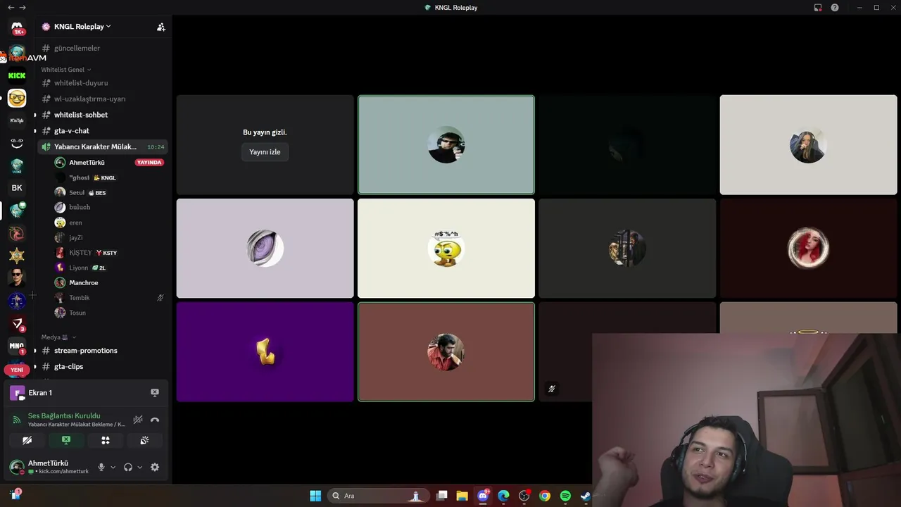Open Spotify from taskbar
Screen dimensions: 901x507
coord(565,496)
